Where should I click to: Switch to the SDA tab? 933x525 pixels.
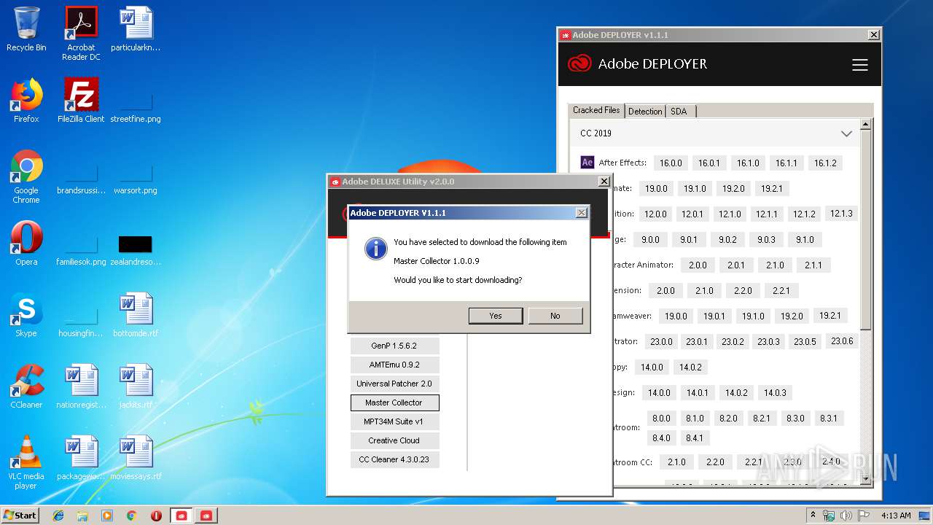[x=679, y=111]
